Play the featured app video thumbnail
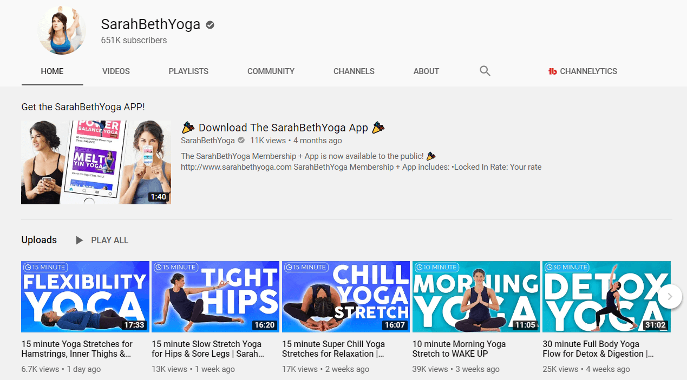This screenshot has height=380, width=687. click(96, 162)
